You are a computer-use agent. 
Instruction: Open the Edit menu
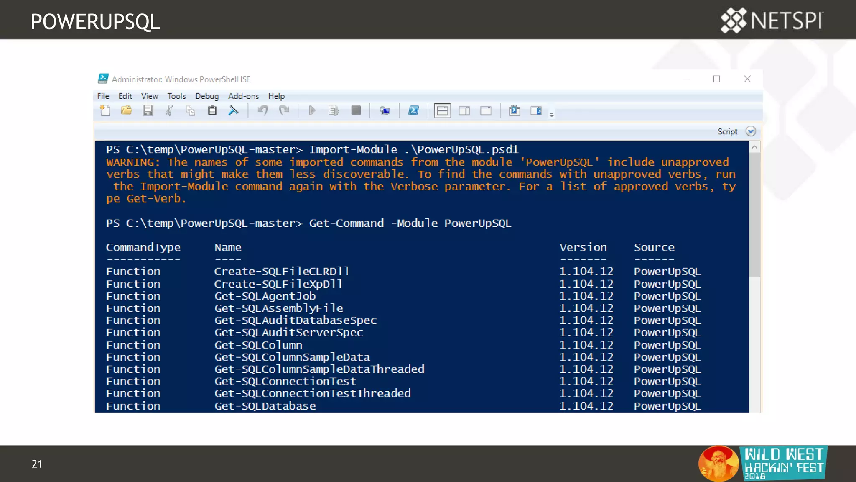coord(125,96)
